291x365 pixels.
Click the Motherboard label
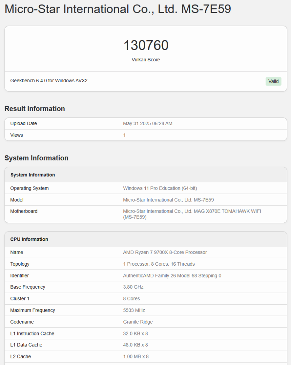click(x=24, y=211)
